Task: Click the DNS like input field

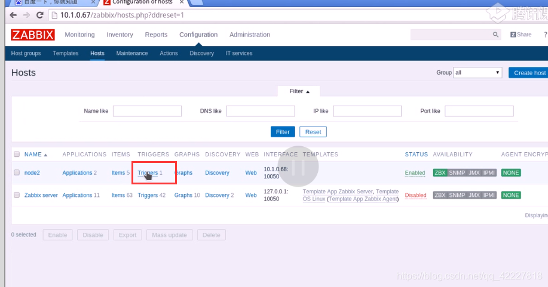Action: click(x=261, y=111)
